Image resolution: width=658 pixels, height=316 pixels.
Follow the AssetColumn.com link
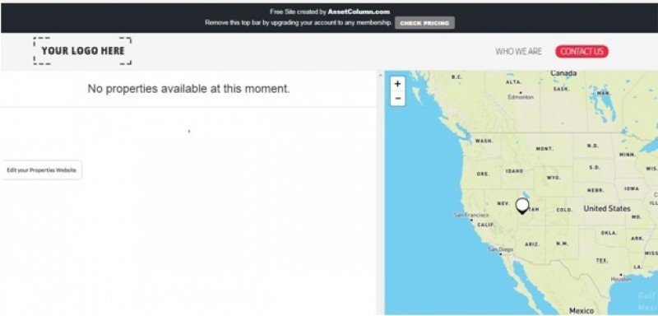click(359, 12)
